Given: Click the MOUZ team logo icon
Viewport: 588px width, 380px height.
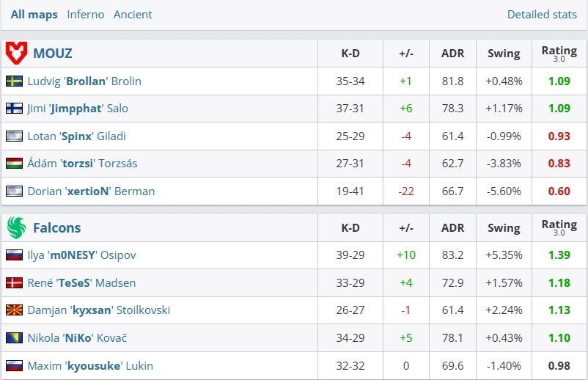Looking at the screenshot, I should point(16,53).
